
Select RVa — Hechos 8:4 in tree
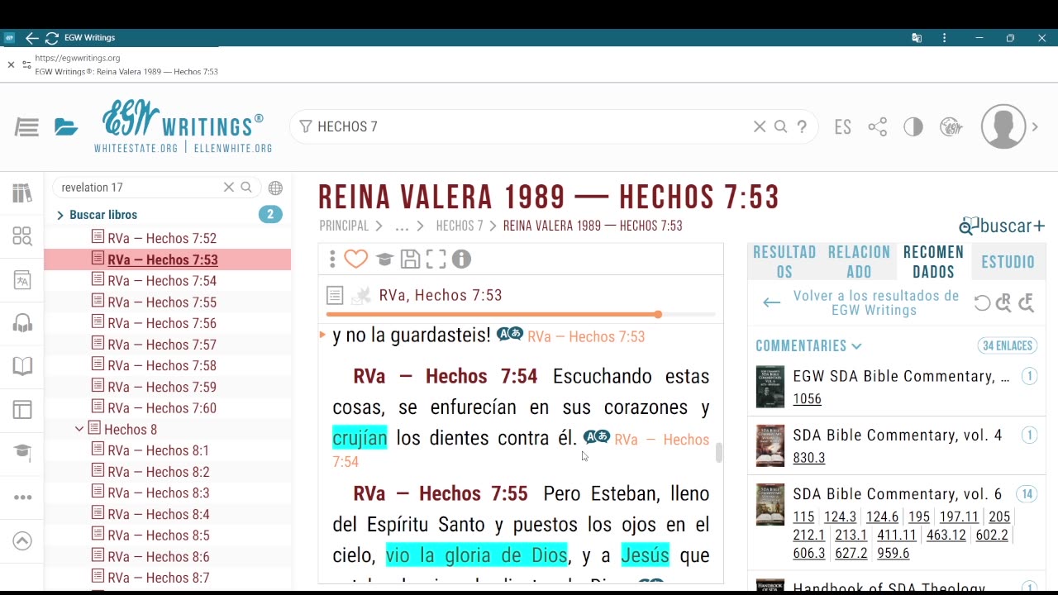(x=158, y=514)
